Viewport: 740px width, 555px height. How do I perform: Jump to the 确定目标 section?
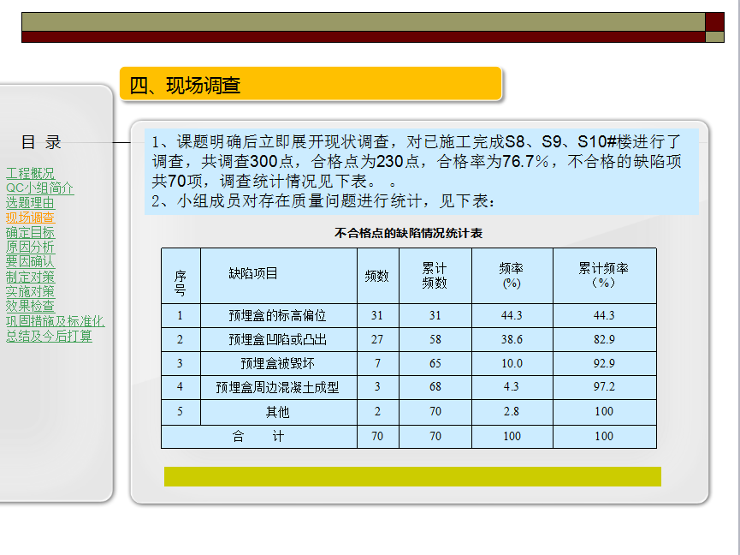(x=30, y=232)
